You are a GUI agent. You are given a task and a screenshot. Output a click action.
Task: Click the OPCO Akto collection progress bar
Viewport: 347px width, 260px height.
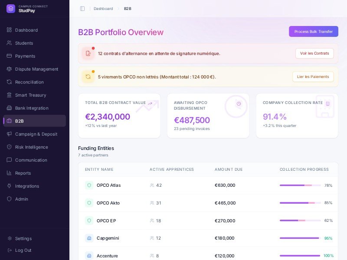coord(300,203)
